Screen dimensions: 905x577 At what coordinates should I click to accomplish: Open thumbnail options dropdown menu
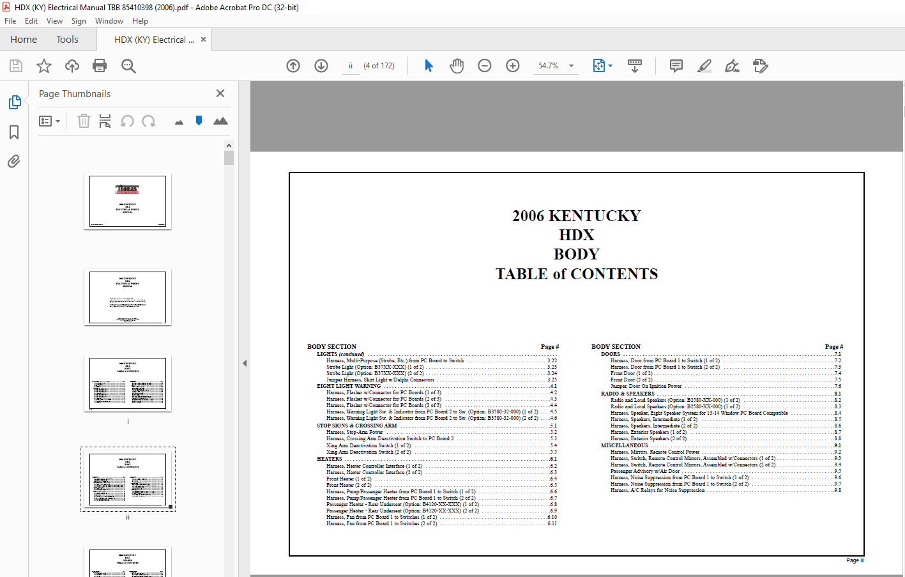pyautogui.click(x=49, y=121)
